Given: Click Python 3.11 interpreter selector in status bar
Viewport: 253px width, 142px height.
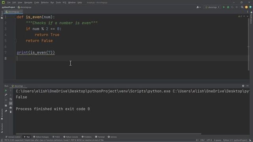Looking at the screenshot, I should (235, 140).
